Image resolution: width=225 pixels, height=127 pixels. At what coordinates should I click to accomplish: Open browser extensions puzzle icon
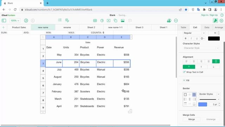pyautogui.click(x=204, y=10)
